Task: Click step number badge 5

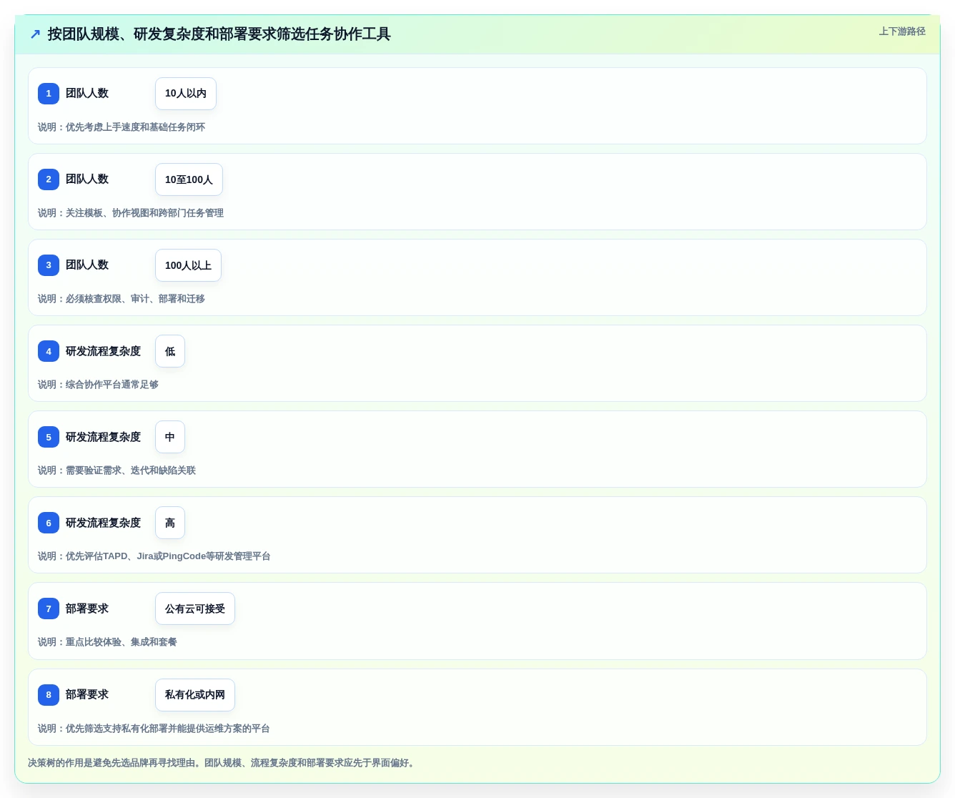Action: tap(49, 437)
